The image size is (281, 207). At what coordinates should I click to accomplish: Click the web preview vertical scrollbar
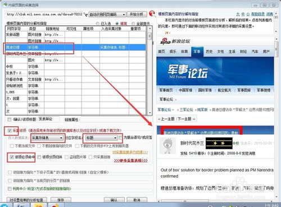coord(276,118)
